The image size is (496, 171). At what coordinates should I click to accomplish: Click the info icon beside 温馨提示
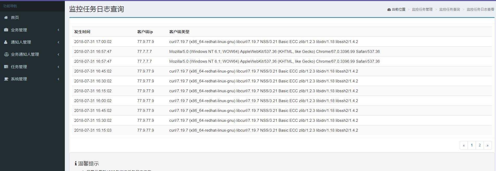[x=76, y=163]
